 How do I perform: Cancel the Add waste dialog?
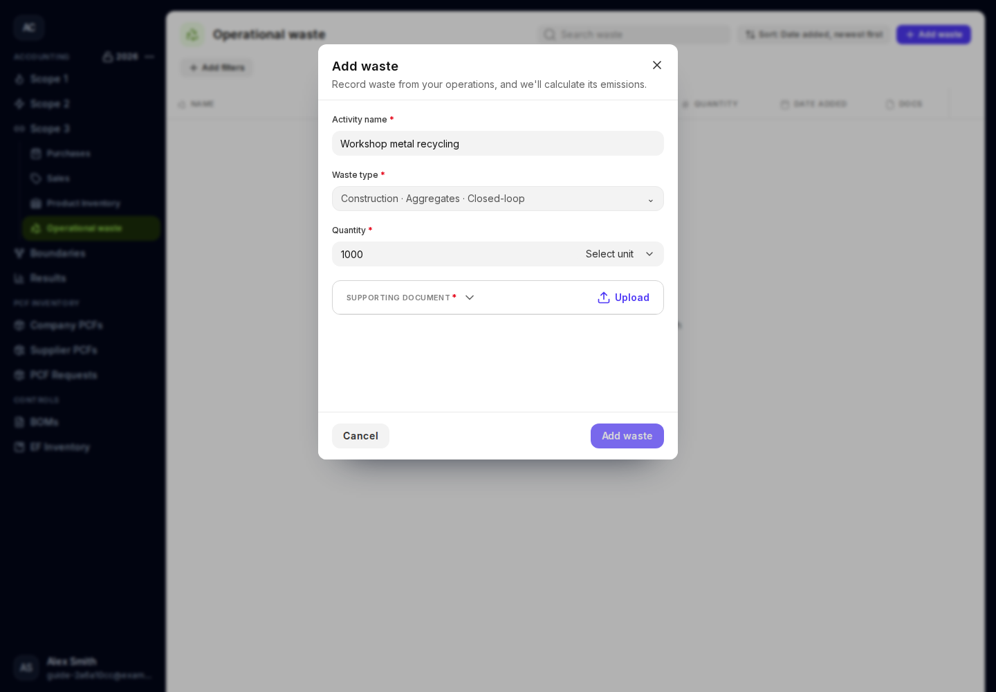pyautogui.click(x=360, y=436)
